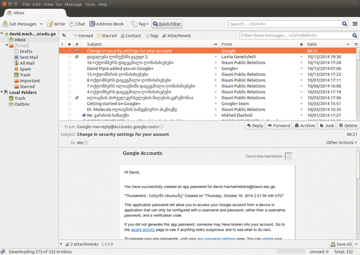The height and width of the screenshot is (255, 360).
Task: Open the Address Book
Action: pos(107,24)
